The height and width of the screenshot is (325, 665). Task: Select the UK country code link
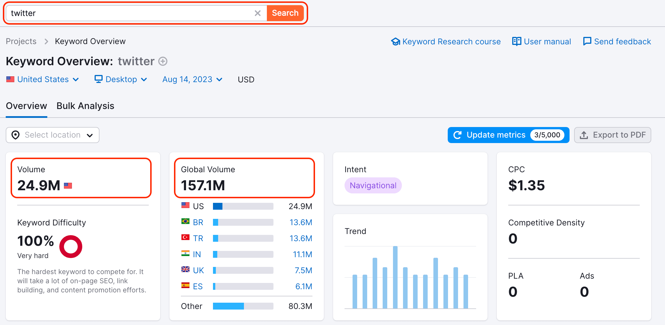(x=198, y=270)
